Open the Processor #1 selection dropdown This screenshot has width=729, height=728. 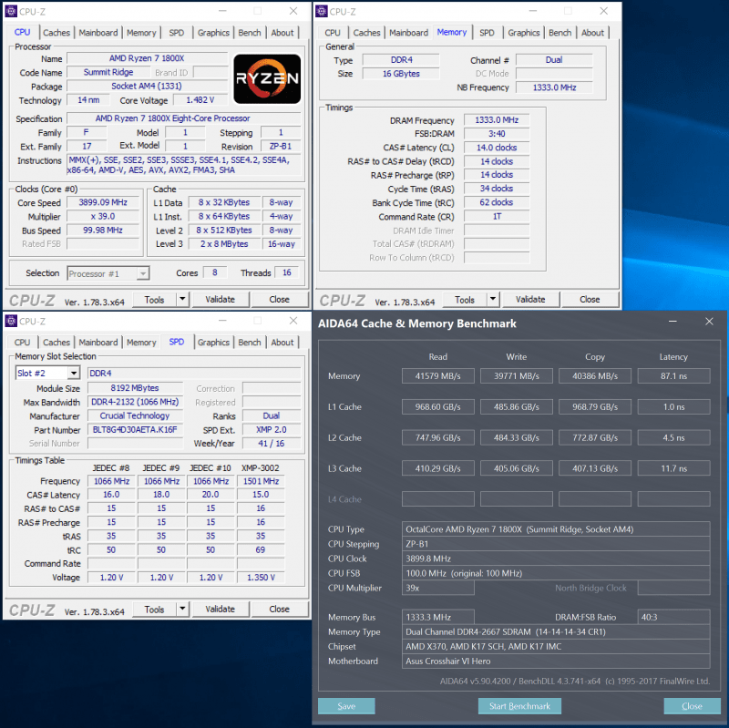(x=142, y=273)
